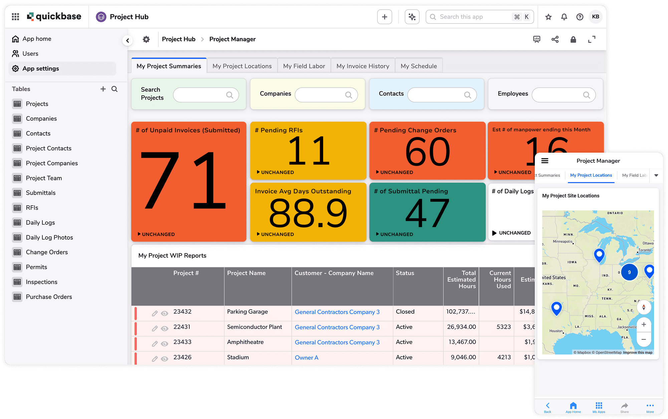
Task: Open the RFIs table
Action: click(25, 208)
